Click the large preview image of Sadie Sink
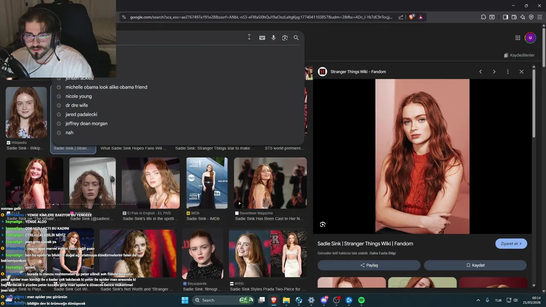Viewport: 546px width, 307px height. [422, 156]
